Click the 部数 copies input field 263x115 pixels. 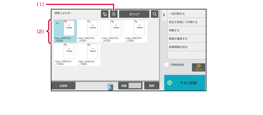coord(135,85)
